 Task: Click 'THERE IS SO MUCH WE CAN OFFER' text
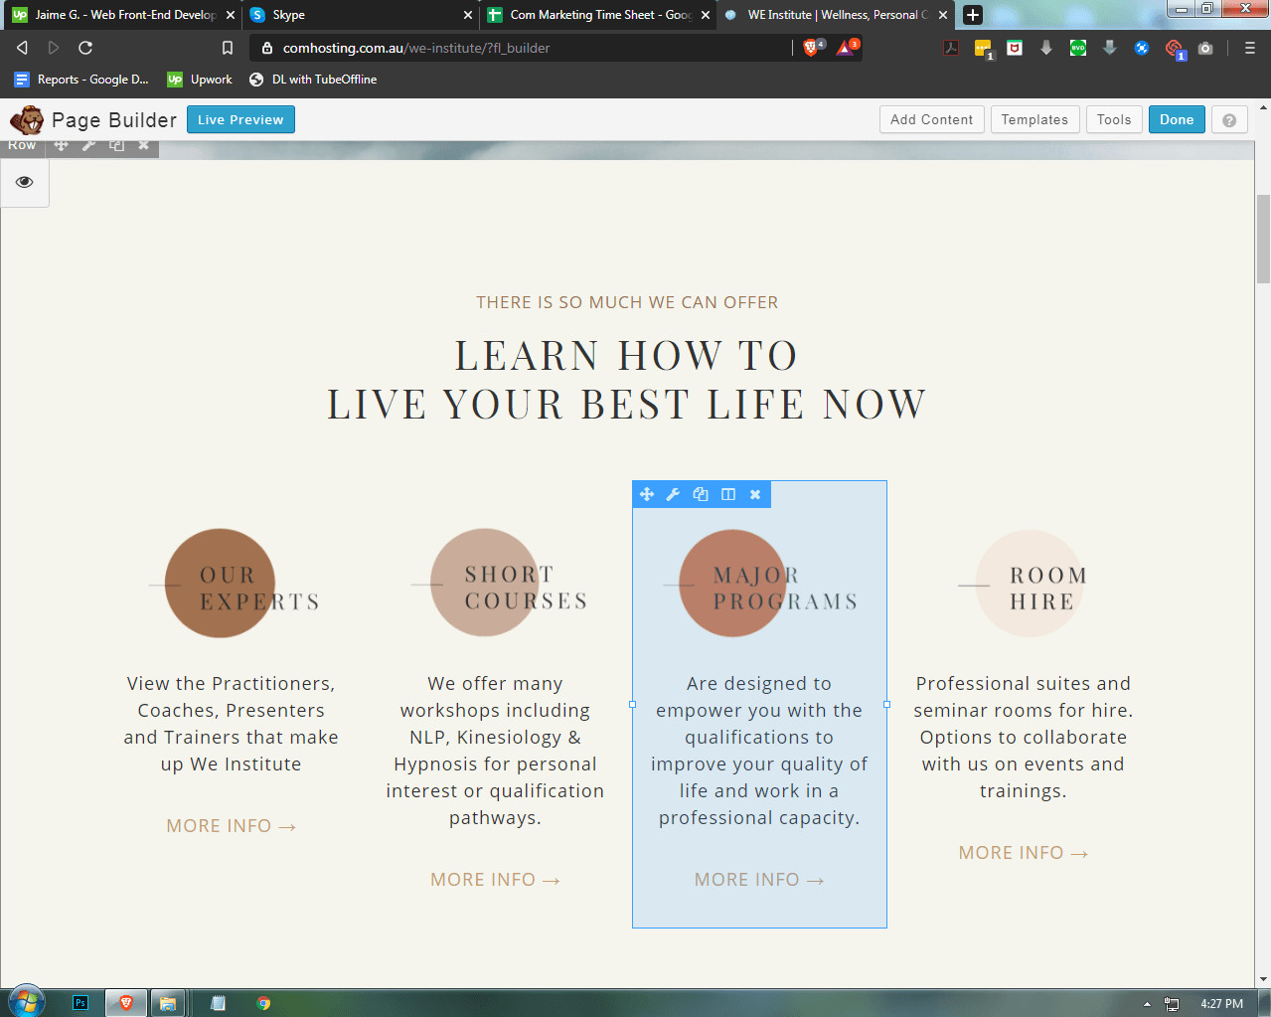coord(627,302)
